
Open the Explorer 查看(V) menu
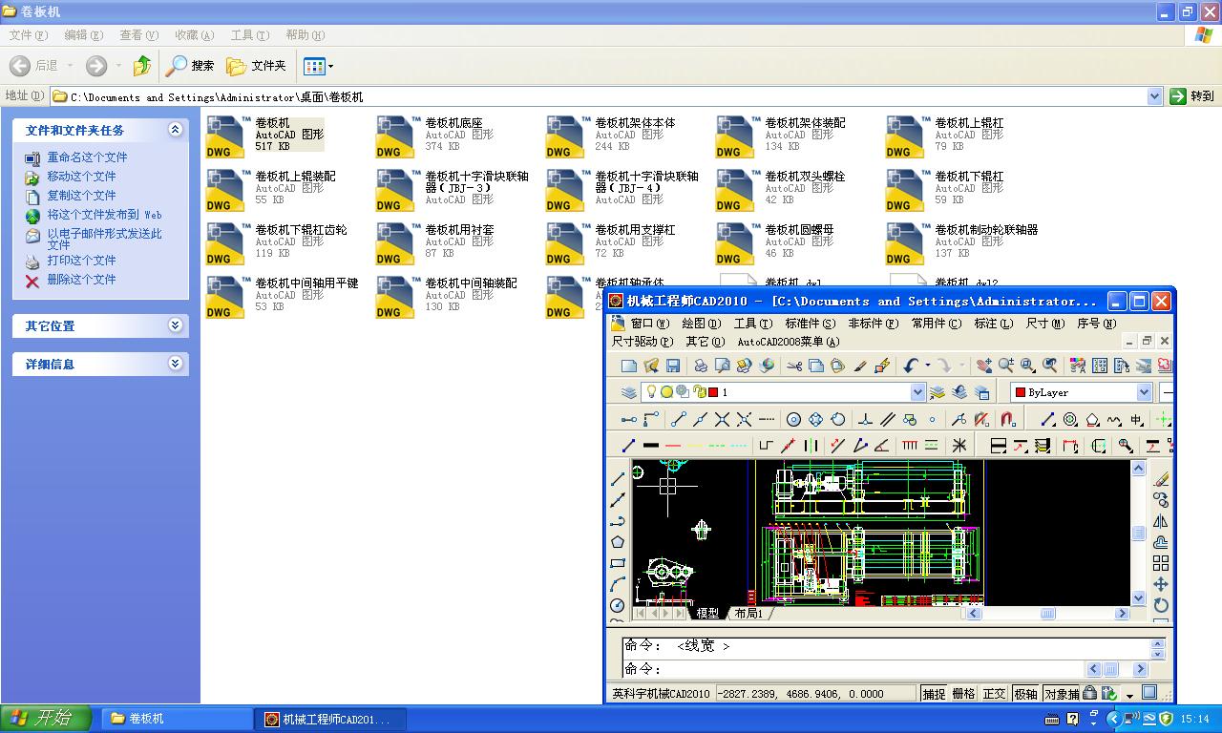point(139,35)
